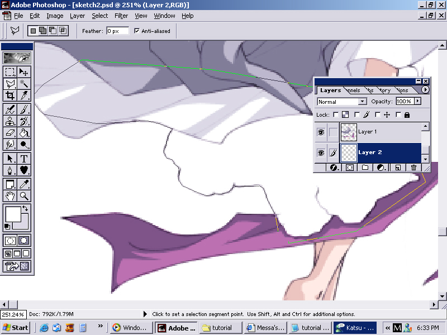This screenshot has width=447, height=335.
Task: Pick the Zoom tool in toolbox
Action: pos(24,196)
